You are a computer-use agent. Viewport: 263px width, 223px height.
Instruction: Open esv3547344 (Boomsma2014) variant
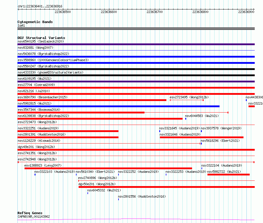(x=39, y=110)
